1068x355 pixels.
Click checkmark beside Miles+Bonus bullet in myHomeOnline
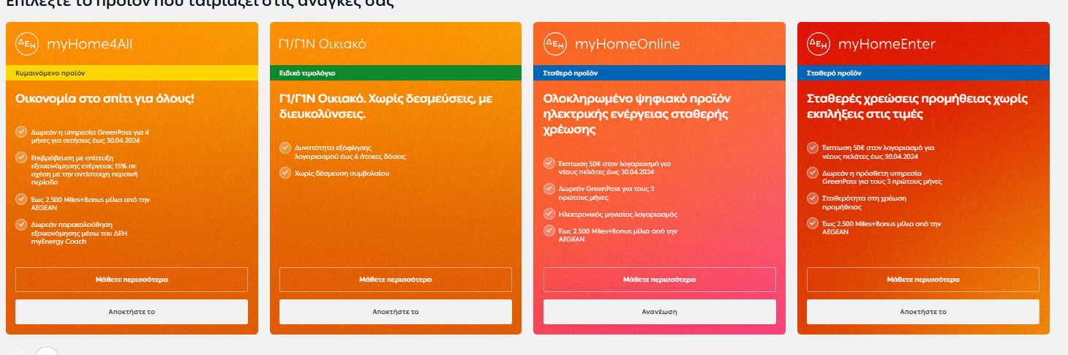pyautogui.click(x=549, y=231)
